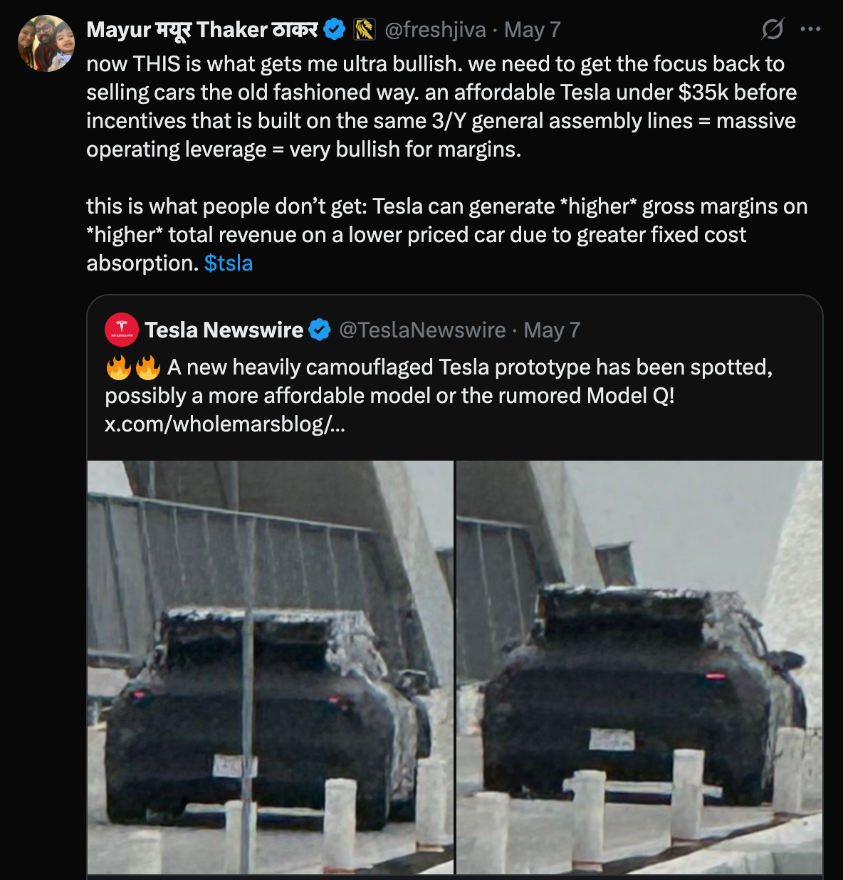Image resolution: width=843 pixels, height=880 pixels.
Task: Open Mayur Thaker's profile avatar
Action: point(46,43)
